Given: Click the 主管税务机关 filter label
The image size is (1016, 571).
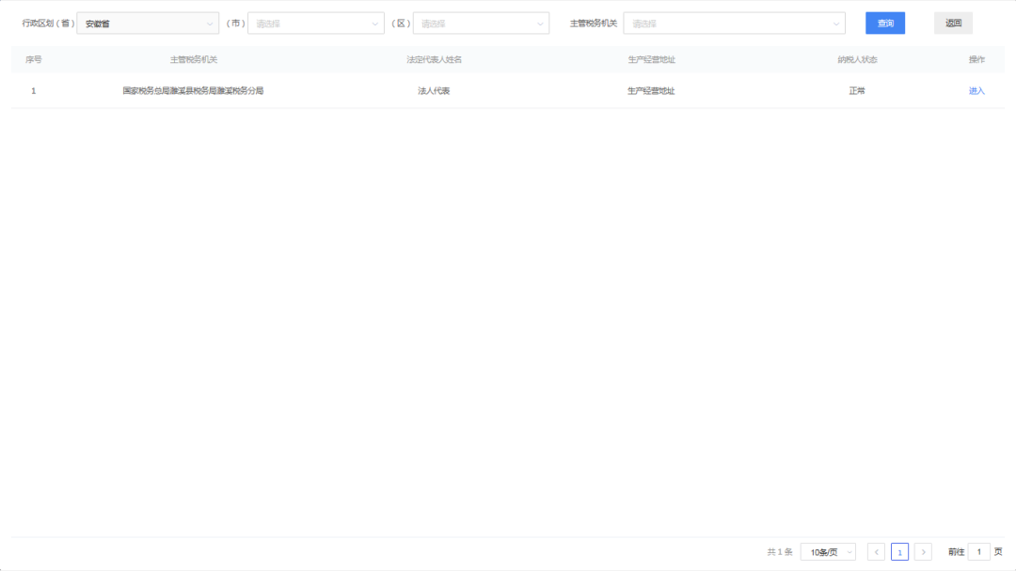Looking at the screenshot, I should [593, 24].
